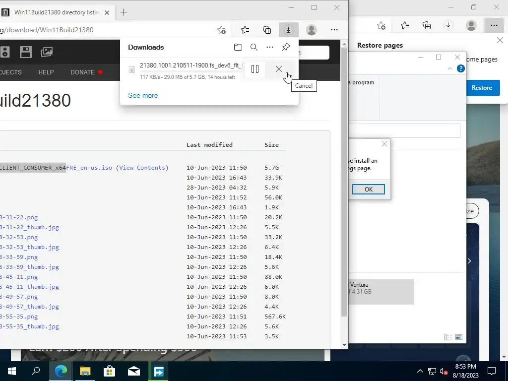The height and width of the screenshot is (381, 508).
Task: Close the Win11Build21380 directory listing tab
Action: tap(107, 12)
